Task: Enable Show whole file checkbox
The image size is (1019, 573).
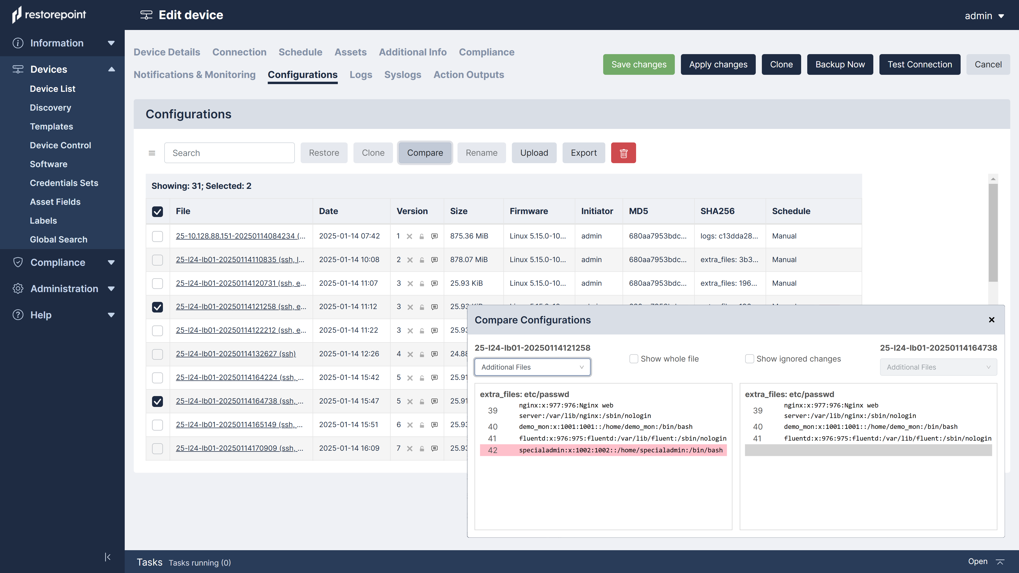Action: [x=634, y=359]
